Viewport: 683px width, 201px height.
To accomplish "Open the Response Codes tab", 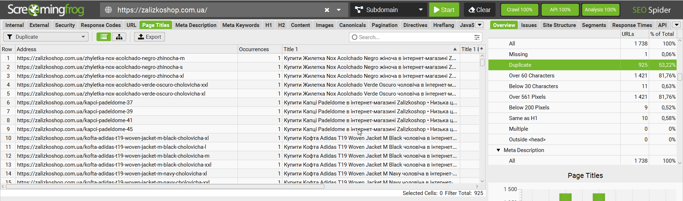I will (101, 25).
